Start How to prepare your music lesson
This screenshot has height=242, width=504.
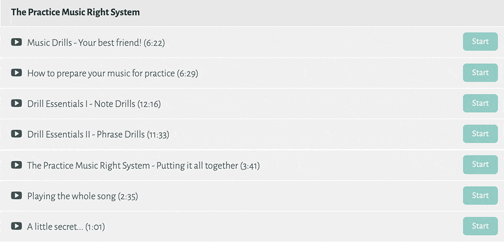pyautogui.click(x=480, y=73)
